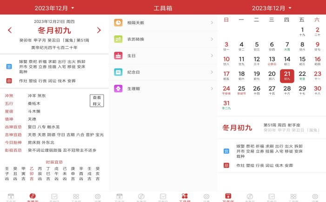Tap blue 宜 icon in left almanac screen

pos(9,67)
